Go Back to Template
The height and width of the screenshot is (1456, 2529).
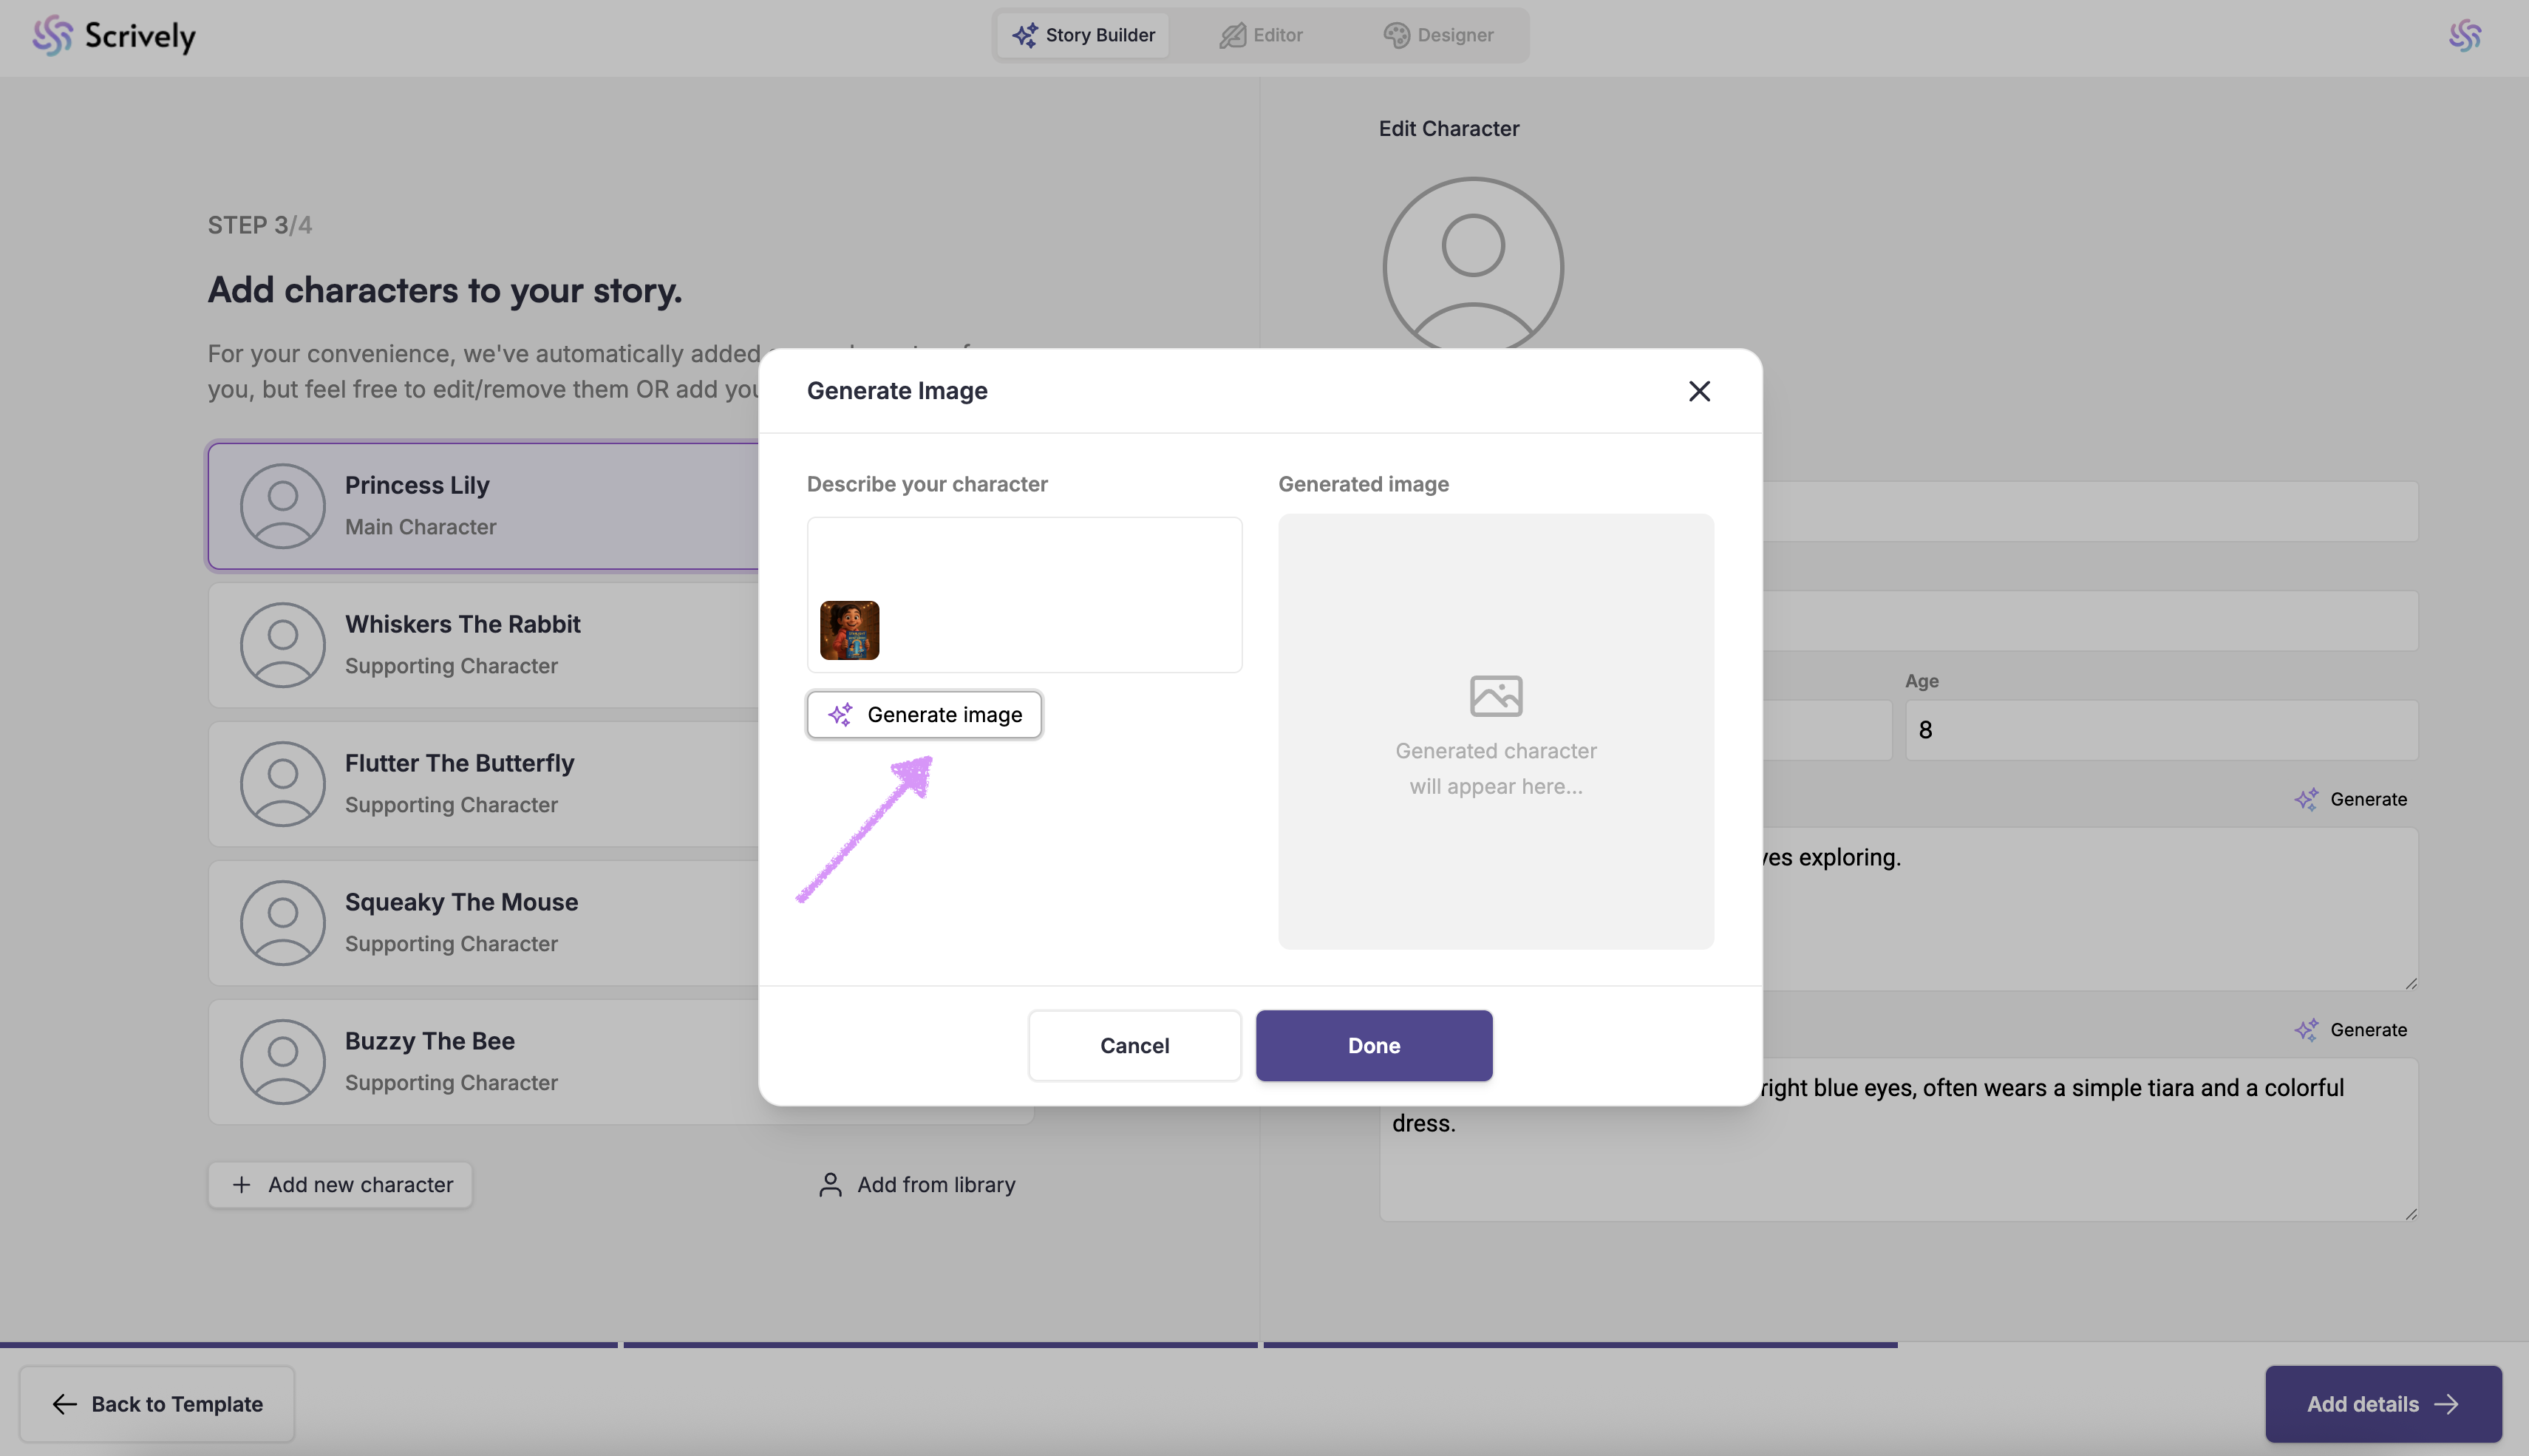(x=157, y=1404)
